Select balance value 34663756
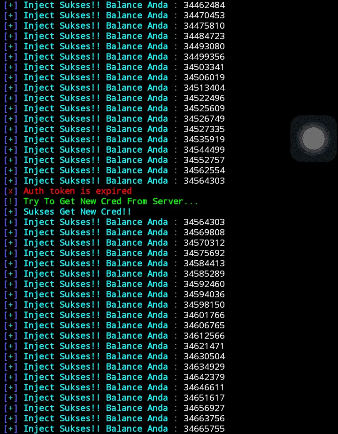The image size is (338, 434). pos(204,418)
